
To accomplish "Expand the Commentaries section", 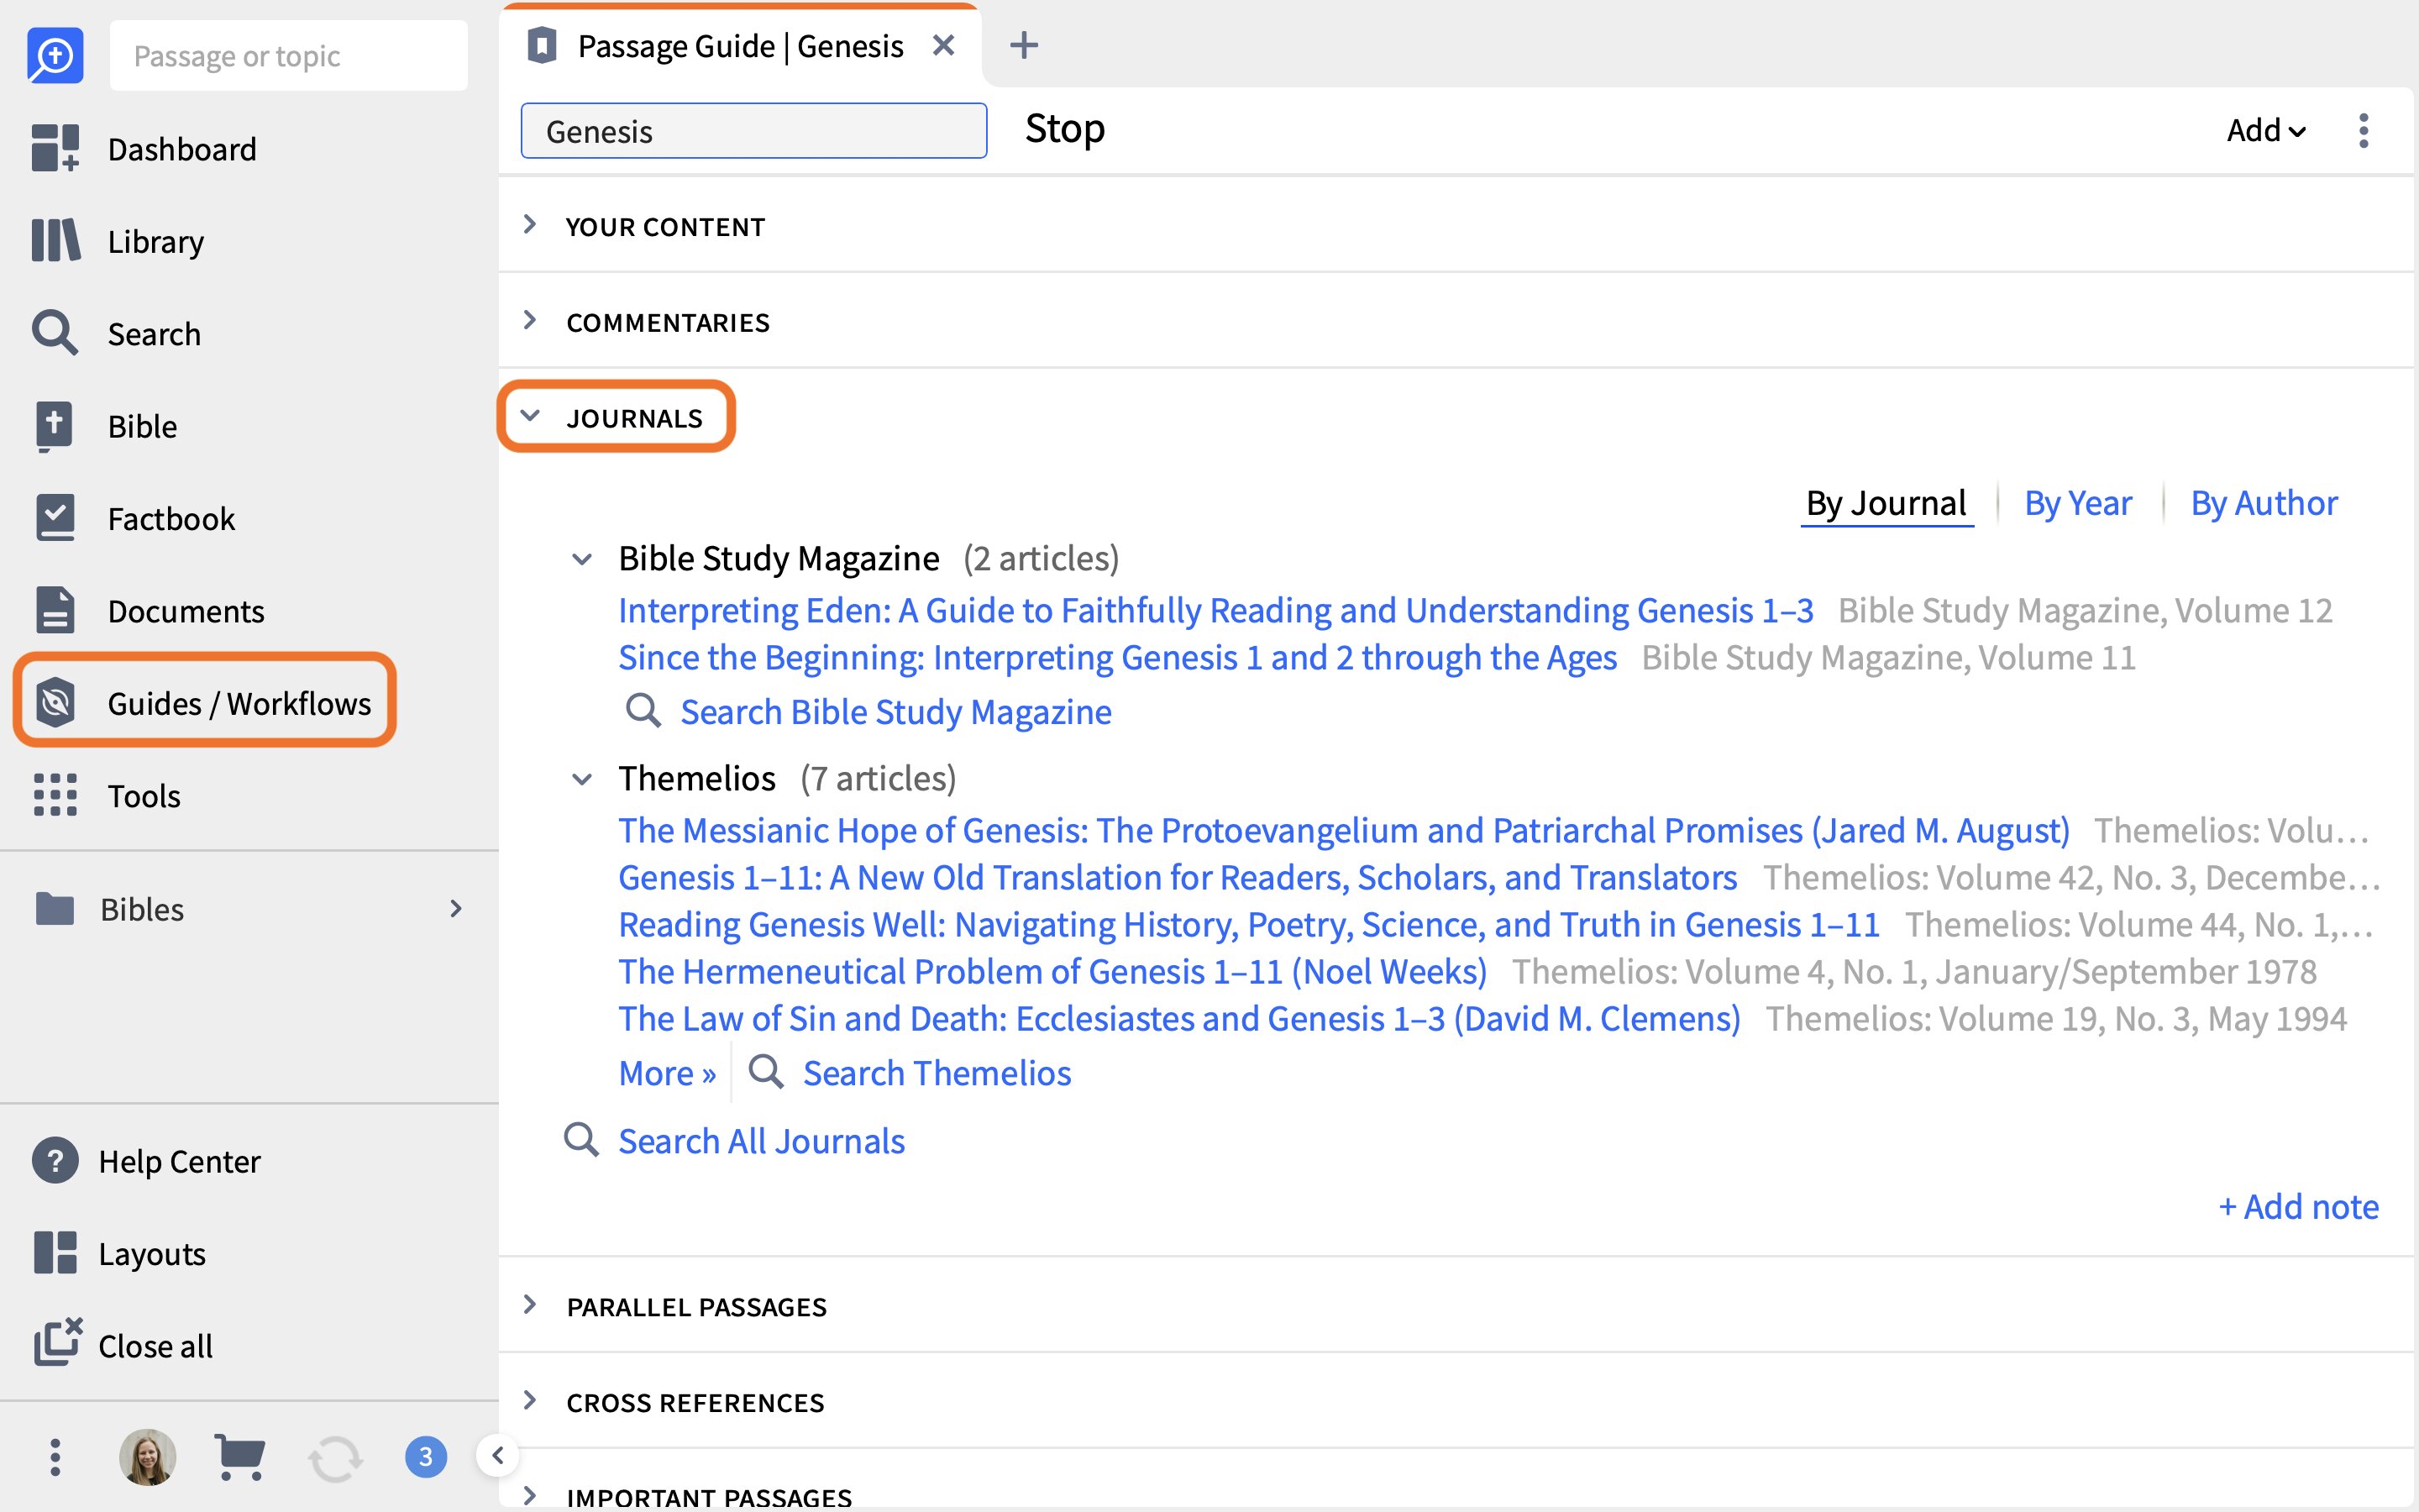I will pyautogui.click(x=530, y=321).
